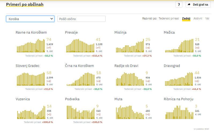214x132 pixels.
Task: Click the Deli graf na share button
Action: 198,5
